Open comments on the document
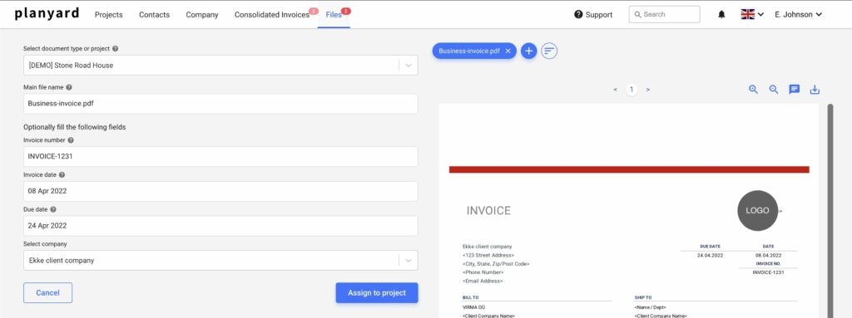The width and height of the screenshot is (852, 318). 795,90
